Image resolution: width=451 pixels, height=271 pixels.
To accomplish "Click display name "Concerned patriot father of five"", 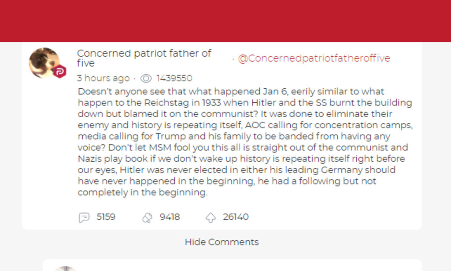I will [x=144, y=58].
